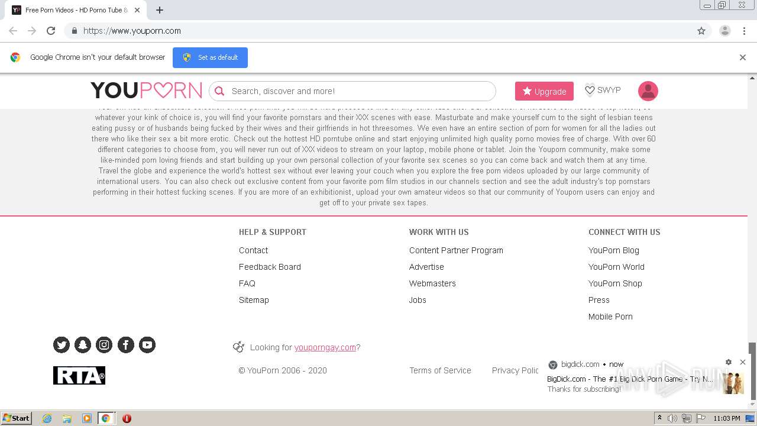Open Content Partner Program link
Image resolution: width=757 pixels, height=426 pixels.
click(456, 250)
